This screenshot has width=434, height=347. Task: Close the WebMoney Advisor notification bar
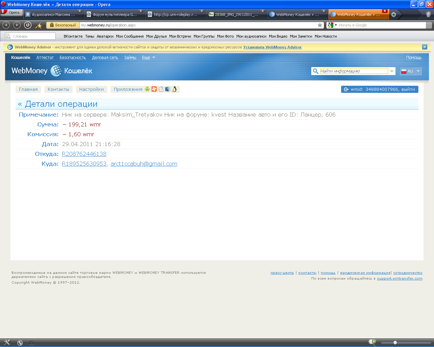[425, 47]
